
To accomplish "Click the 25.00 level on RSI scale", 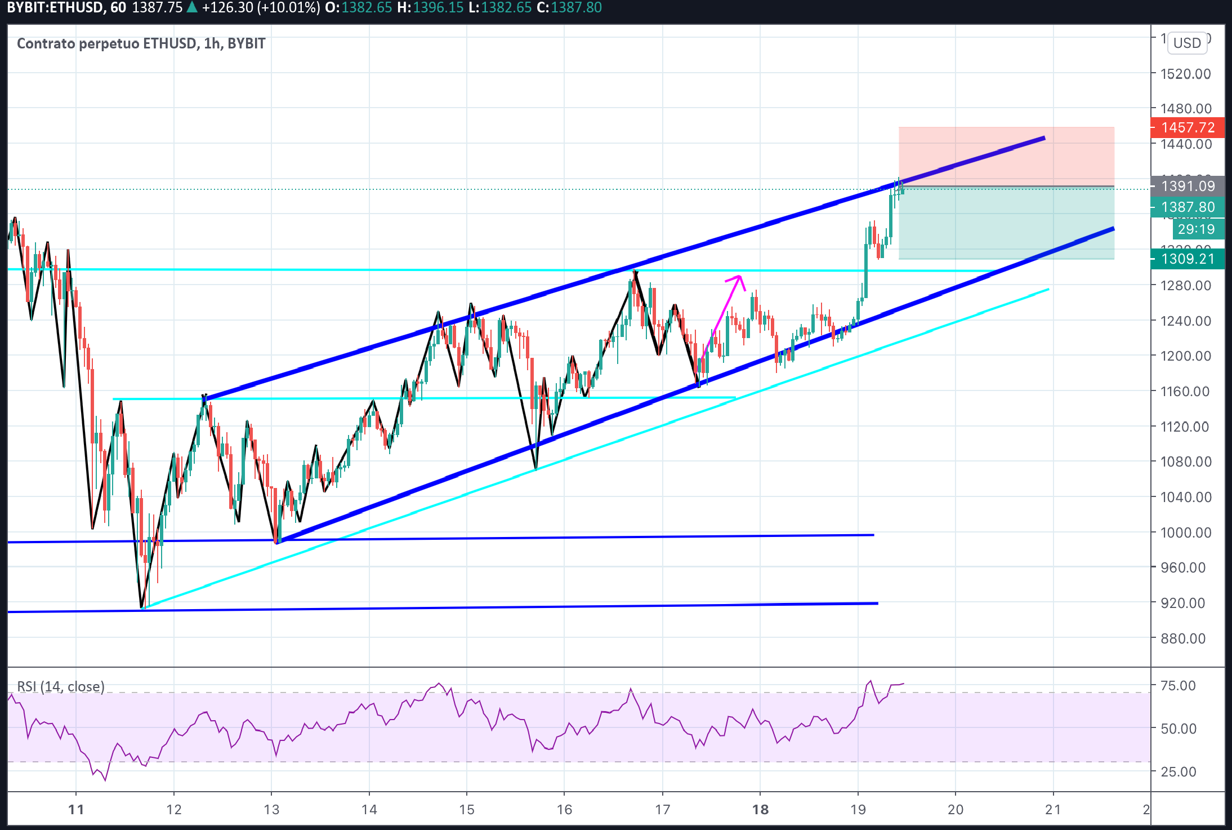I will pos(1178,771).
